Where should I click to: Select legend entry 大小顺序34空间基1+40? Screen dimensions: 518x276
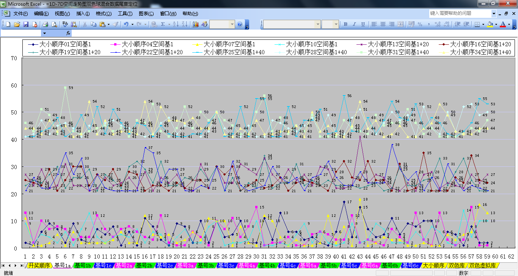tap(476, 52)
